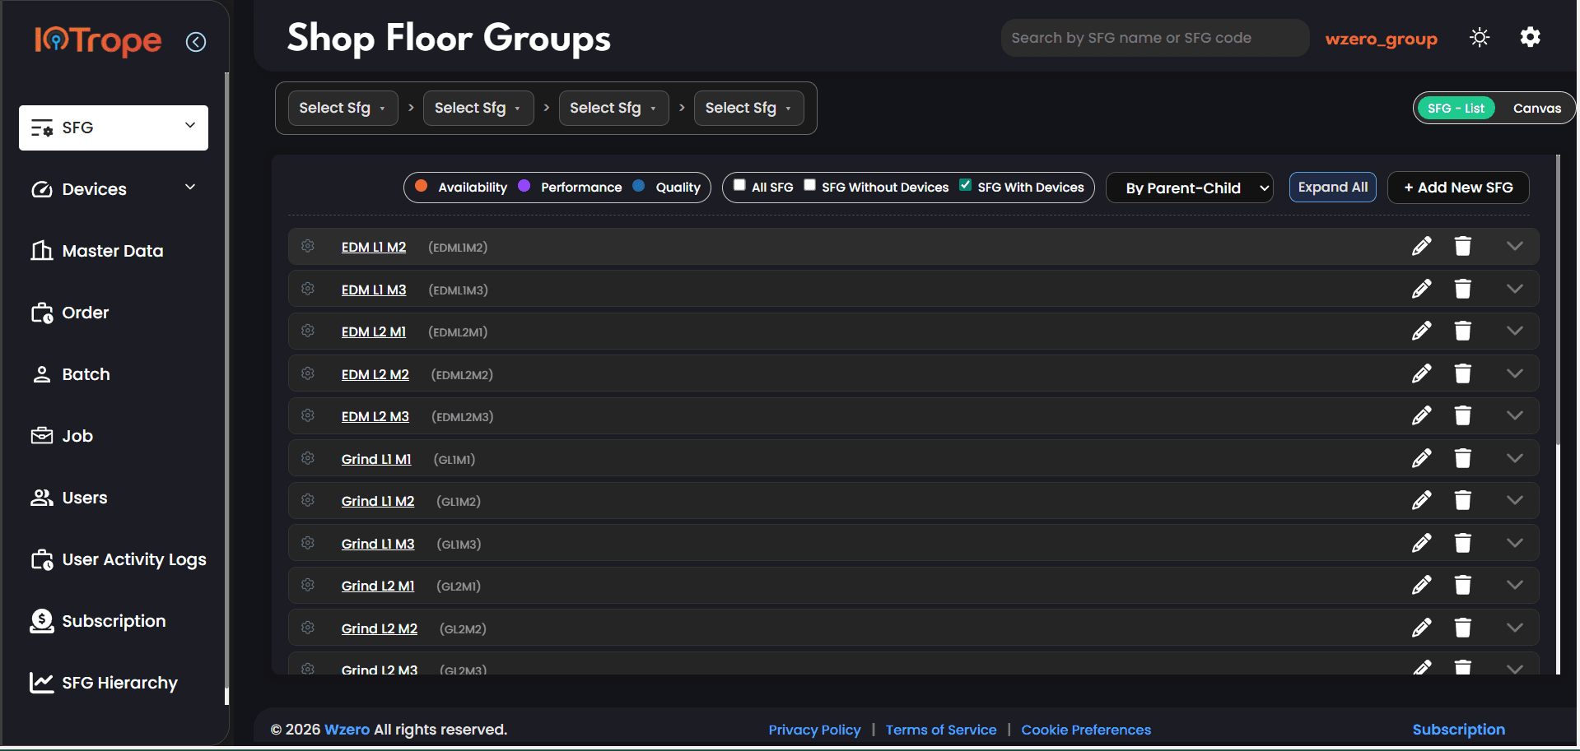Click the gear icon beside EDM L2 M3
Viewport: 1580px width, 751px height.
pyautogui.click(x=308, y=415)
